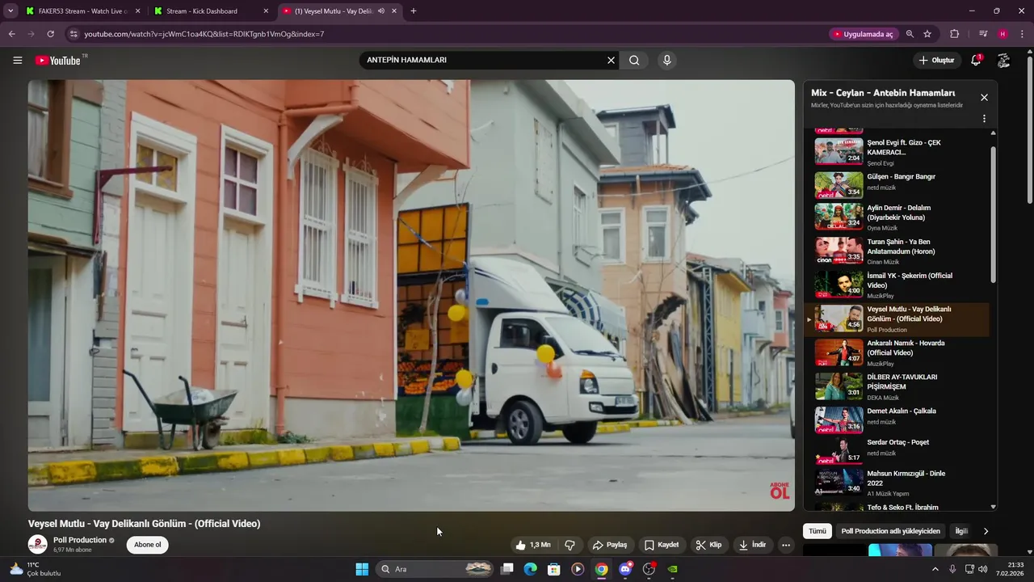The image size is (1034, 582).
Task: Open NVIDIA app from the taskbar
Action: click(x=672, y=569)
